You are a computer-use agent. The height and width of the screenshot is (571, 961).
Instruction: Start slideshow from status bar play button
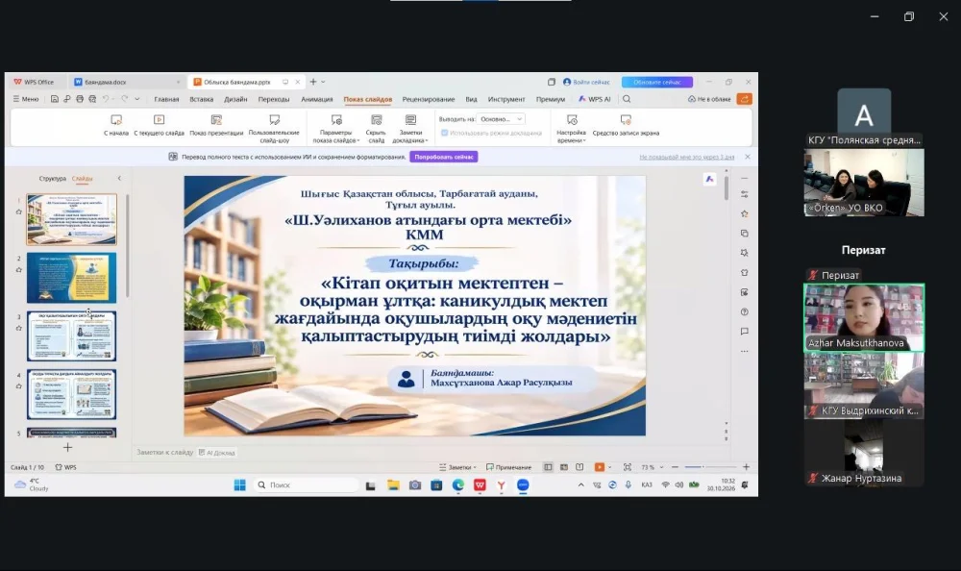(x=600, y=467)
